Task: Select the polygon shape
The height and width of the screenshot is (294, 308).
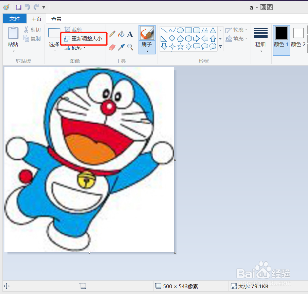Action: pyautogui.click(x=205, y=30)
